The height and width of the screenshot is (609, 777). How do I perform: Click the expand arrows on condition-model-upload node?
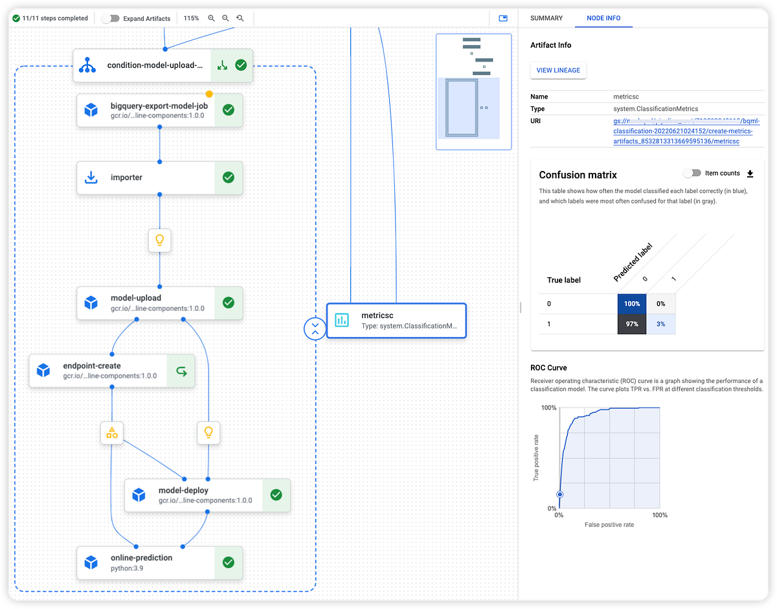[x=222, y=65]
